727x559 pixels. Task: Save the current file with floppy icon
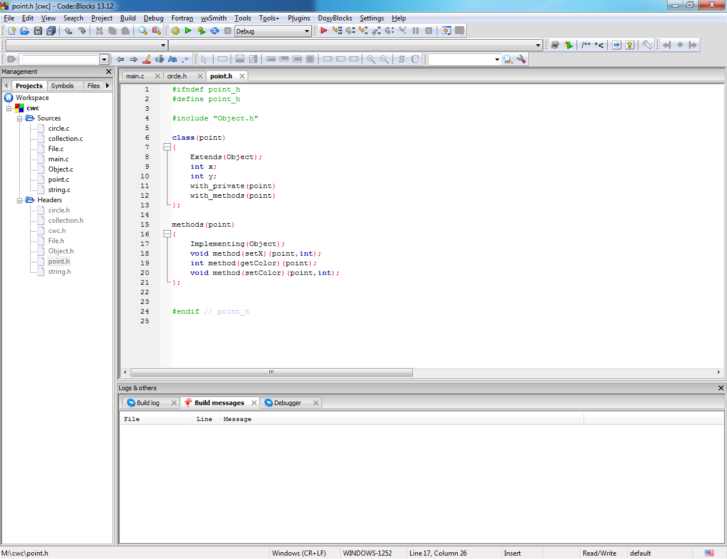tap(37, 31)
